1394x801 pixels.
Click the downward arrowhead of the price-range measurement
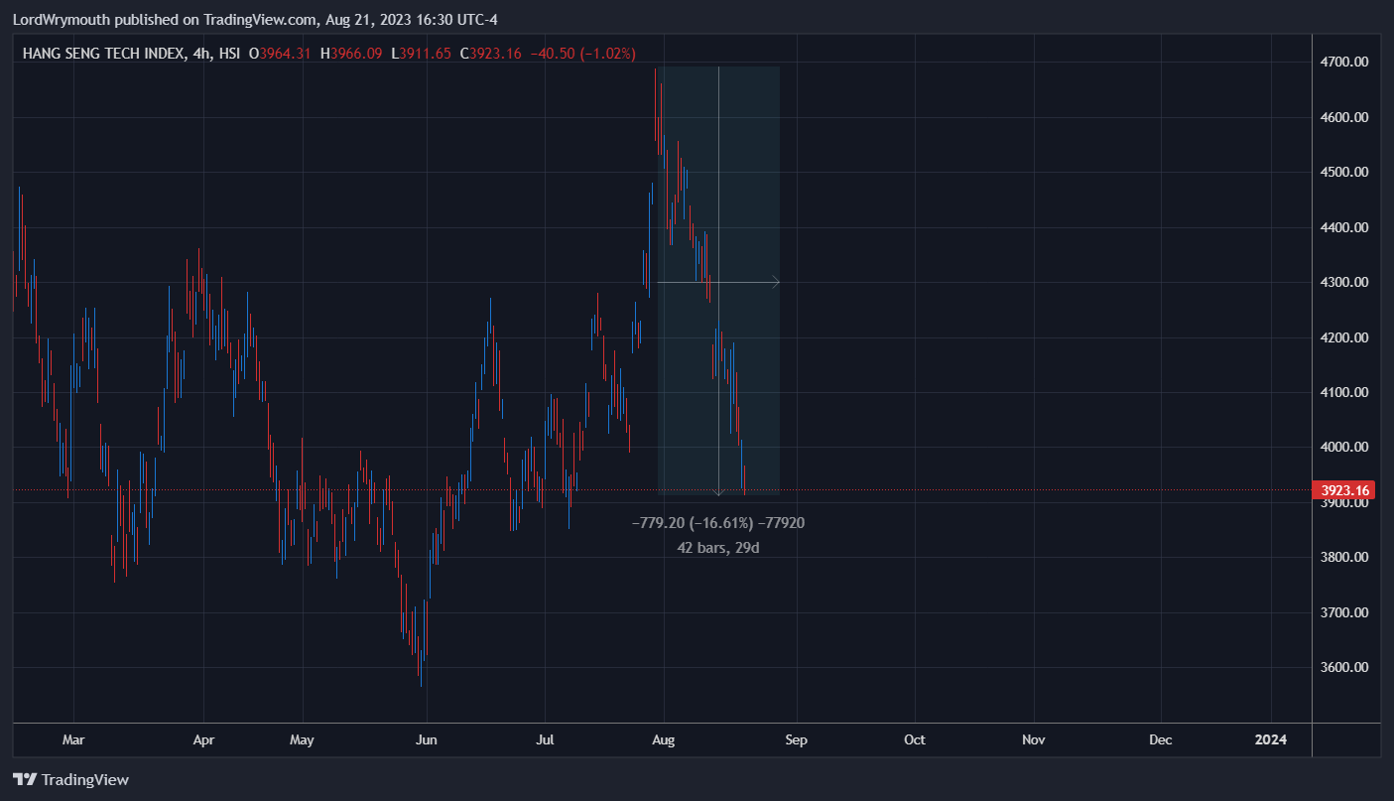coord(718,490)
